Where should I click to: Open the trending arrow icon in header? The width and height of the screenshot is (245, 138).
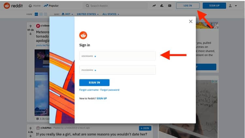point(154,6)
